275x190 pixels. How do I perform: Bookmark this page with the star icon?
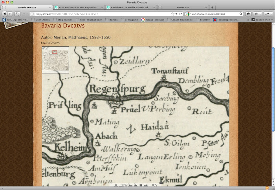pyautogui.click(x=172, y=14)
